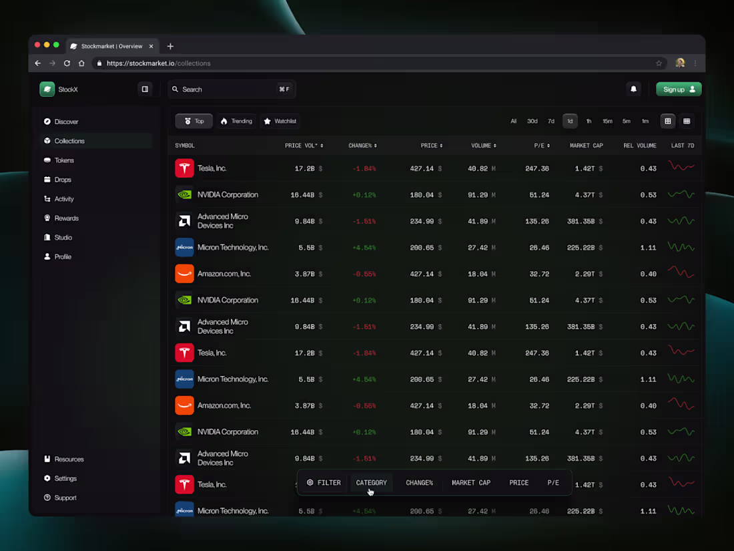This screenshot has width=734, height=551.
Task: Click the browser home icon
Action: (x=81, y=63)
